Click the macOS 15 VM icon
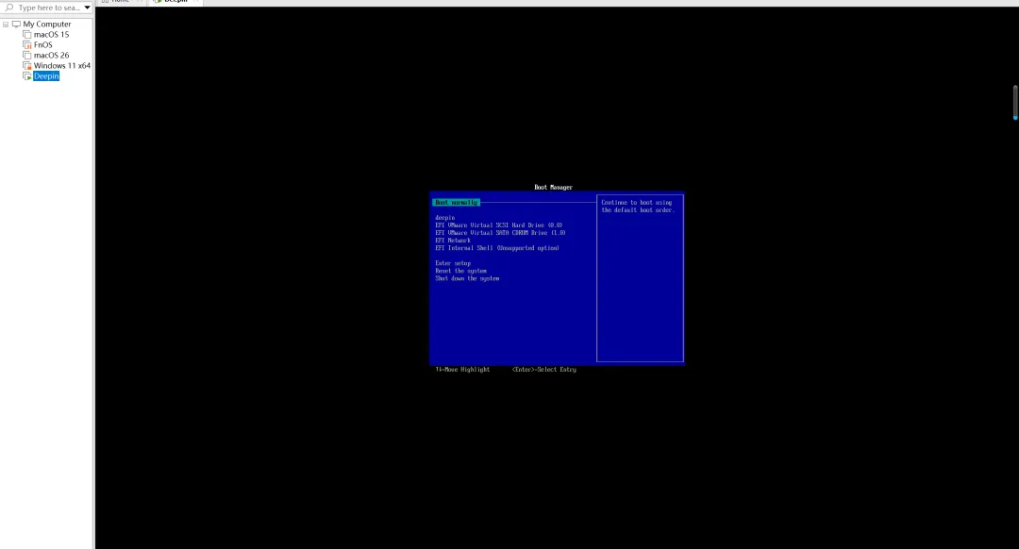The width and height of the screenshot is (1019, 549). point(26,35)
